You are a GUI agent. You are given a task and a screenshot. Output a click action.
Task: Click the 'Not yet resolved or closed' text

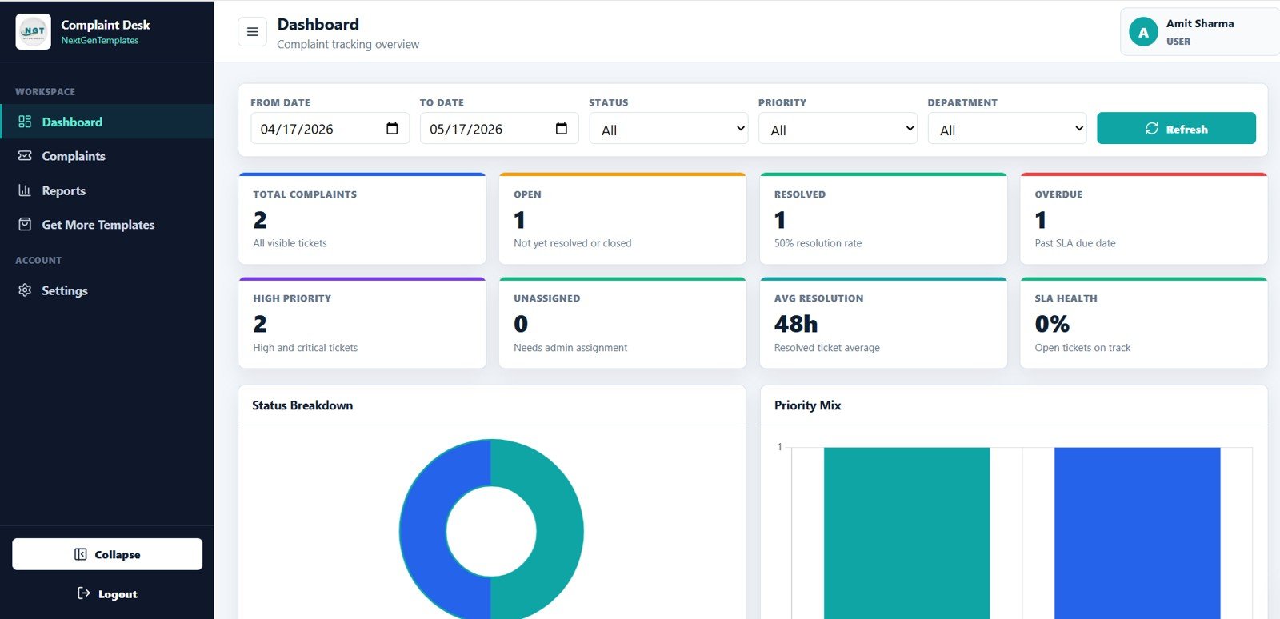click(573, 243)
